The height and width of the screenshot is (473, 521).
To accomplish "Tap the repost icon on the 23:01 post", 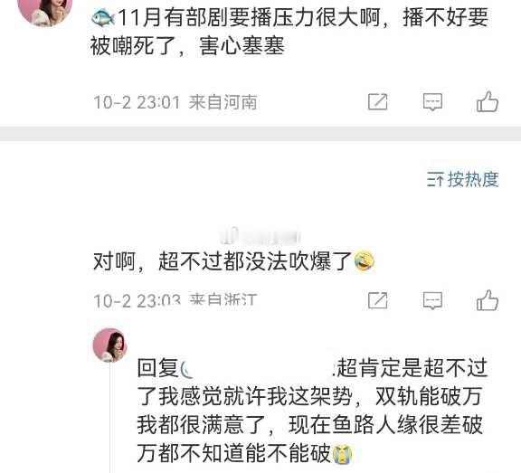I will tap(378, 102).
